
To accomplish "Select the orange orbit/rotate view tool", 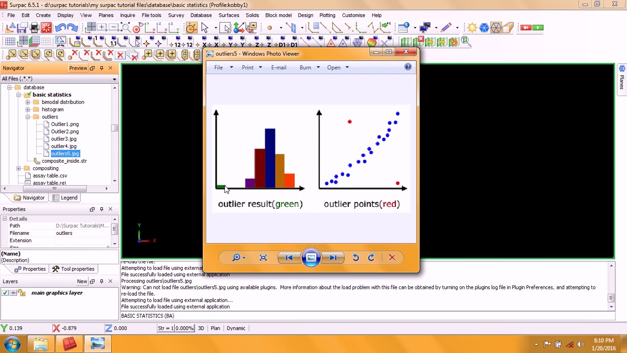I will click(191, 28).
